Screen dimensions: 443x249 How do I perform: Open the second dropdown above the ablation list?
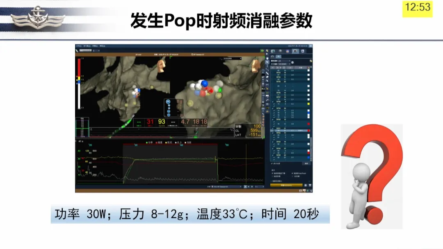[x=284, y=64]
